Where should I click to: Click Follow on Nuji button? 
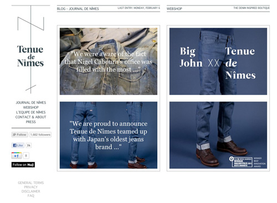23,165
